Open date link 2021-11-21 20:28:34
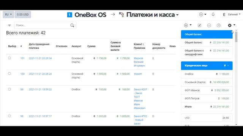The height and width of the screenshot is (136, 243). coord(40,58)
